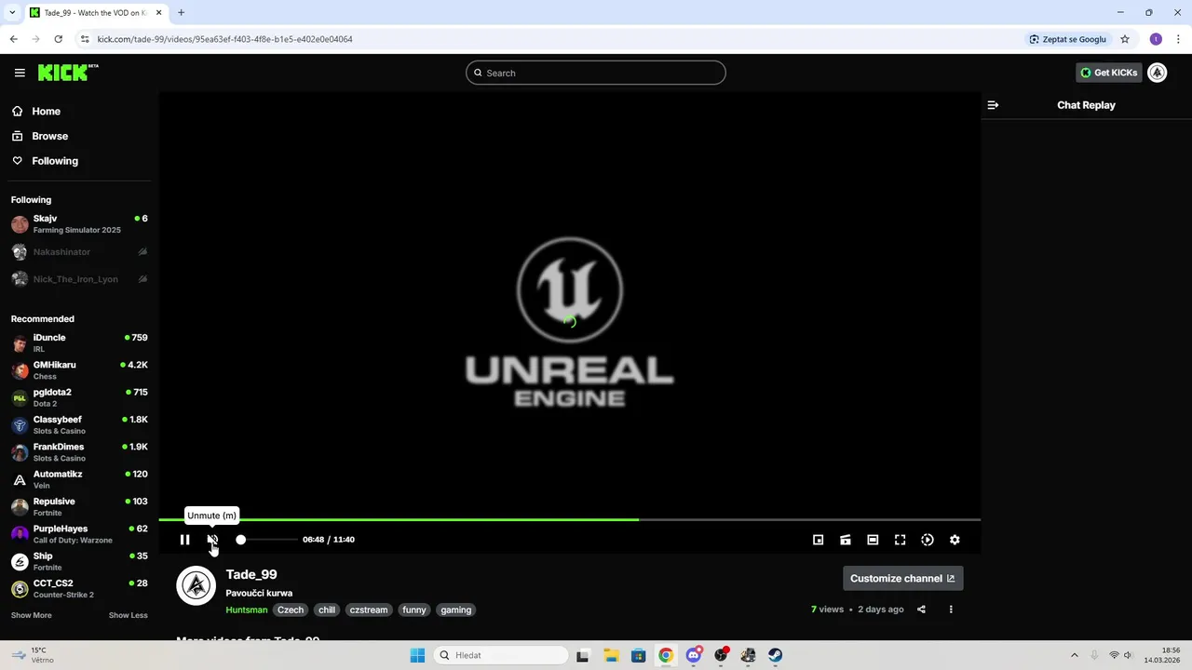
Task: Bookmark this page with star
Action: [1125, 39]
